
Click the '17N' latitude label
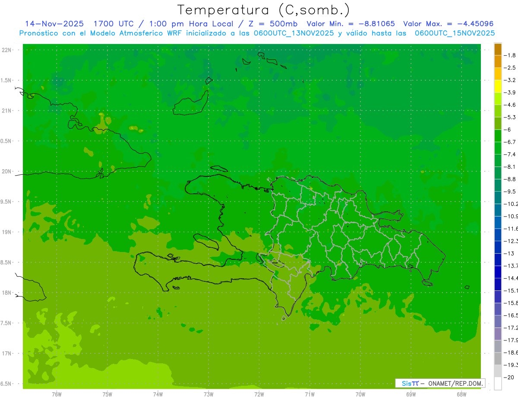[x=6, y=353]
